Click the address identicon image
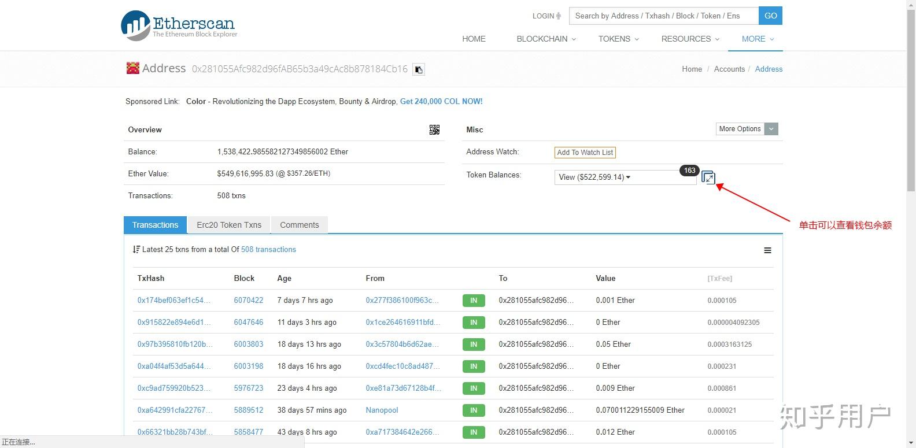 coord(133,68)
